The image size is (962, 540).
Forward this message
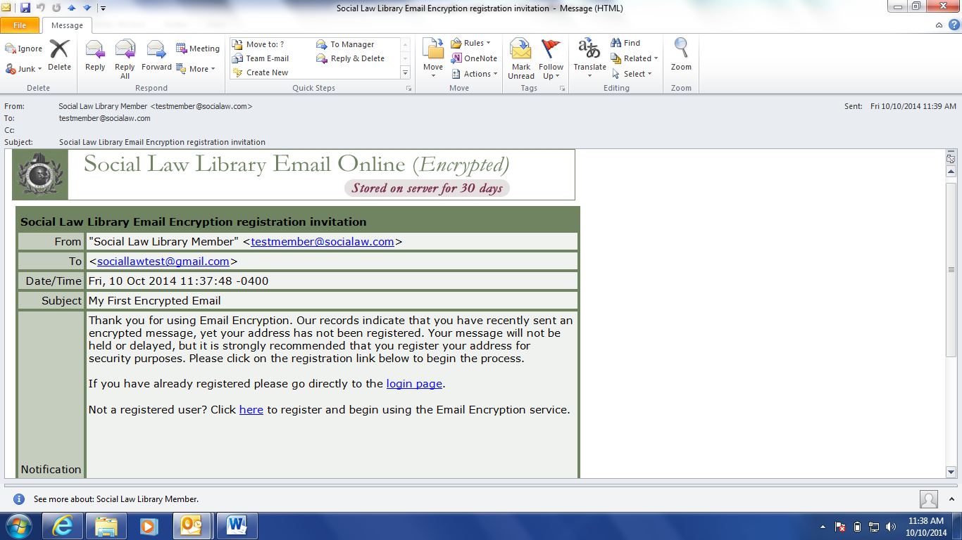click(x=156, y=56)
